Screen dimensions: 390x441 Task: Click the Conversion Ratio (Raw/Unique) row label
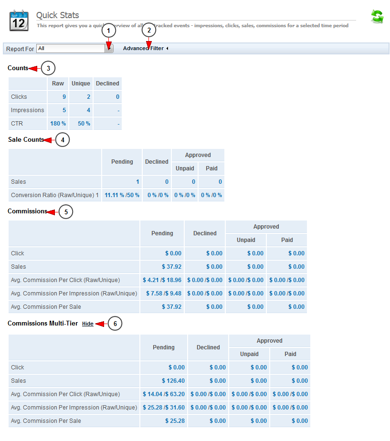[x=55, y=195]
